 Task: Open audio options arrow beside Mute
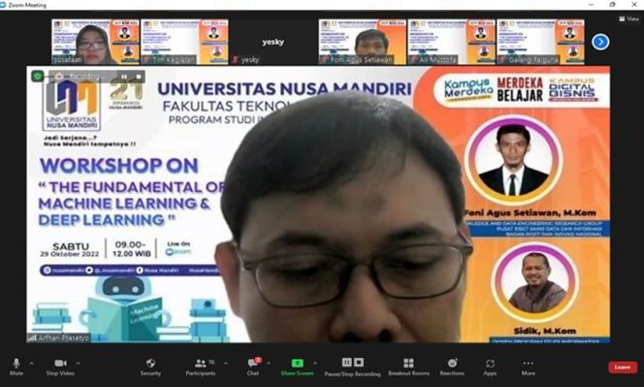[32, 363]
